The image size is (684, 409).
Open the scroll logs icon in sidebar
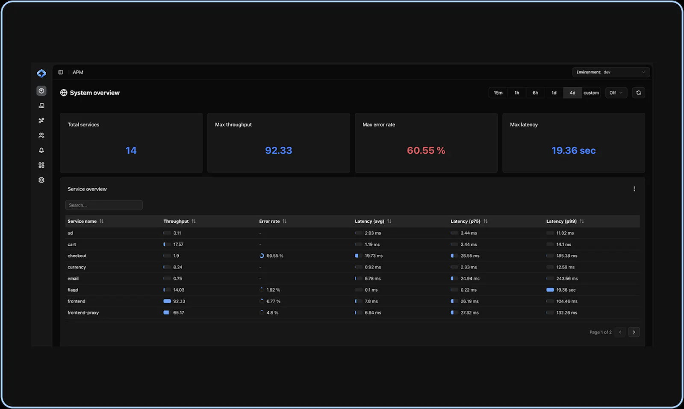41,106
